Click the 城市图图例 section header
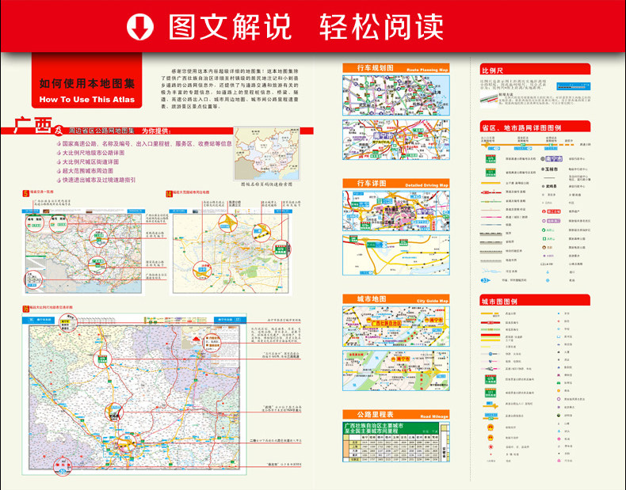 (x=535, y=300)
